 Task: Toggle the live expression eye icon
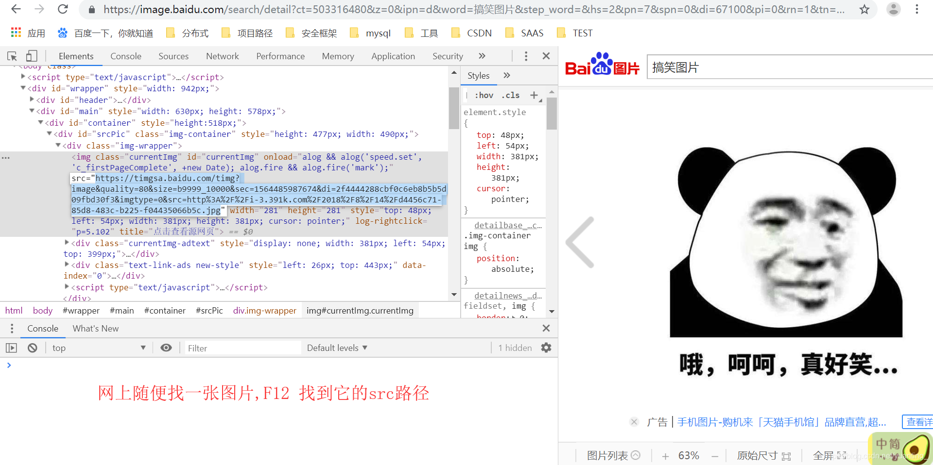coord(166,348)
